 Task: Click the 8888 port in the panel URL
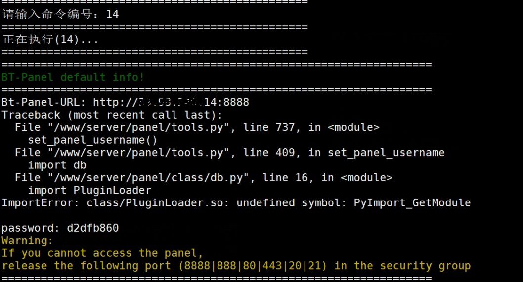coord(236,102)
